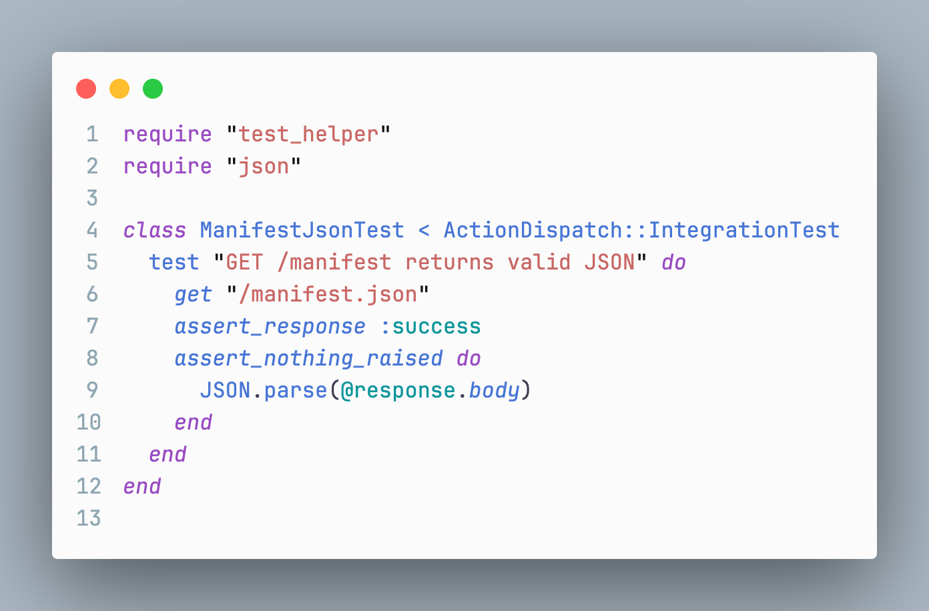The height and width of the screenshot is (611, 929).
Task: Click assert_response on line 7
Action: [270, 326]
